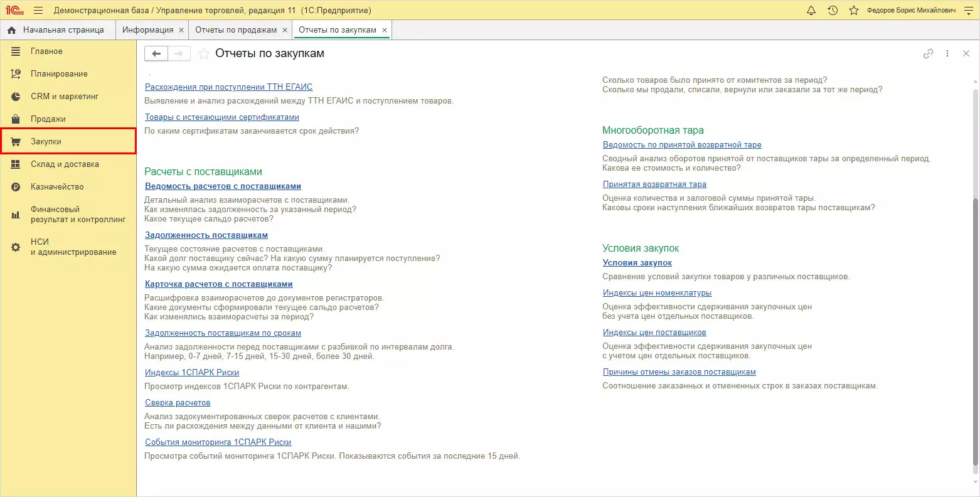This screenshot has height=497, width=980.
Task: Open history clock icon
Action: tap(833, 11)
